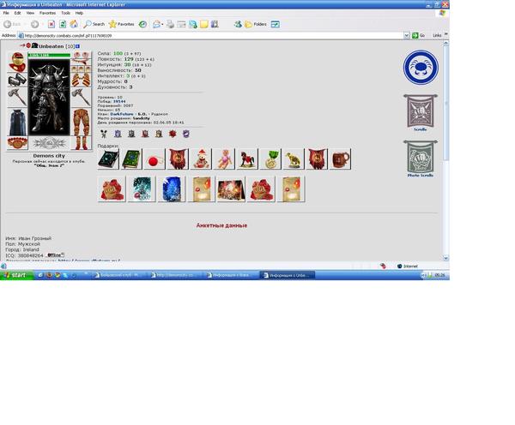515x425 pixels.
Task: Click the green-ribbon medal gift
Action: pyautogui.click(x=270, y=159)
